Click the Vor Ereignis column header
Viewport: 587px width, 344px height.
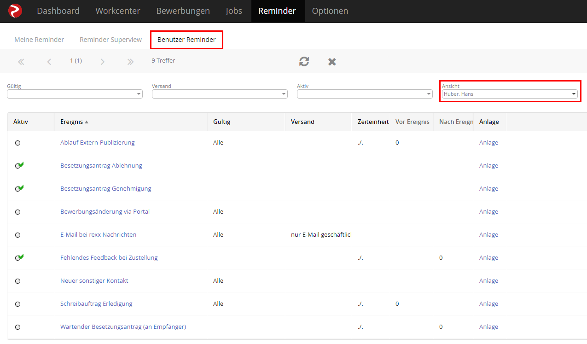(x=413, y=122)
